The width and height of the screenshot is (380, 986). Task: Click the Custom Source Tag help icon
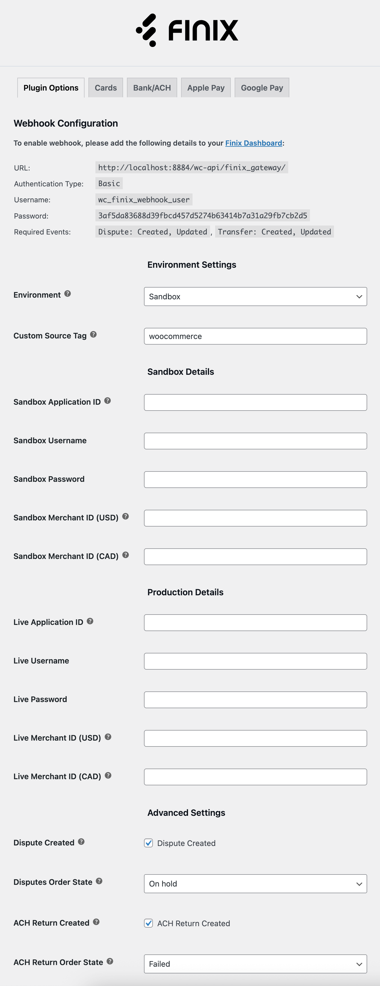pyautogui.click(x=94, y=334)
